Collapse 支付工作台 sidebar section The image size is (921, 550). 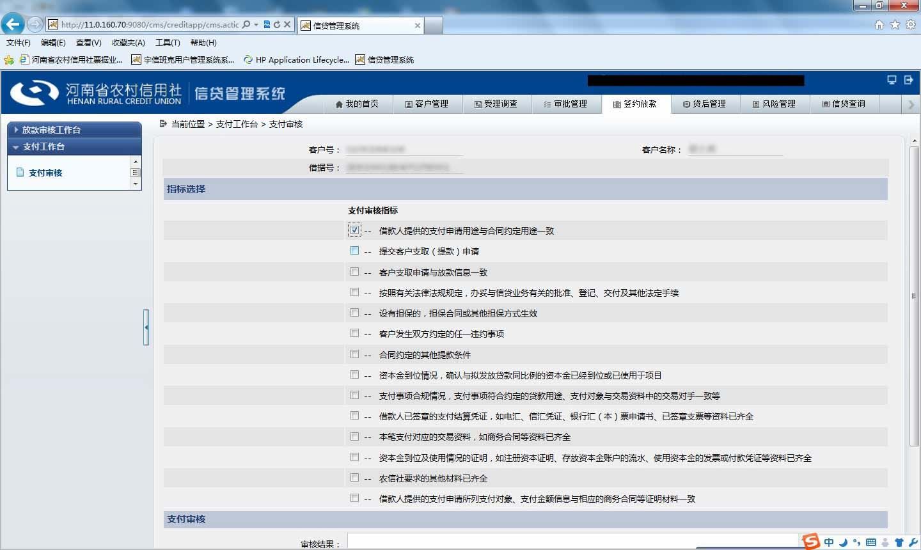[74, 146]
